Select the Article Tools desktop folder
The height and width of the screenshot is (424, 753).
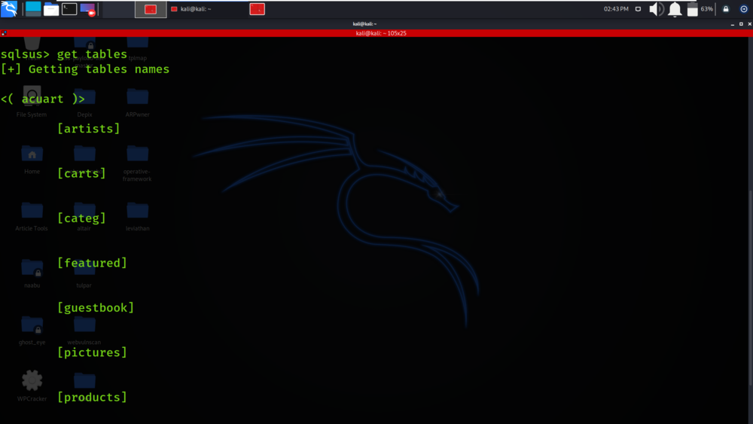[x=32, y=216]
